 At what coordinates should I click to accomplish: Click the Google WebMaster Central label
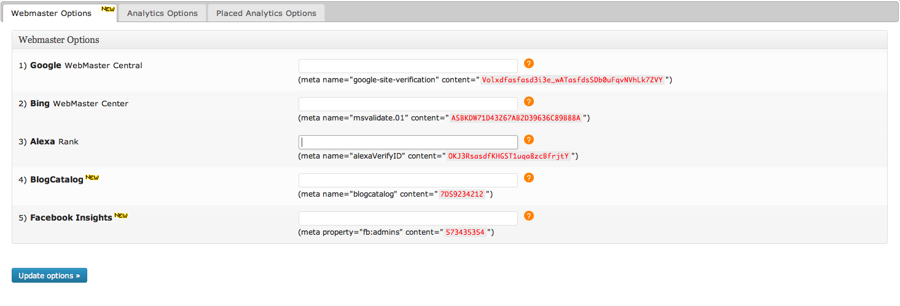(80, 65)
